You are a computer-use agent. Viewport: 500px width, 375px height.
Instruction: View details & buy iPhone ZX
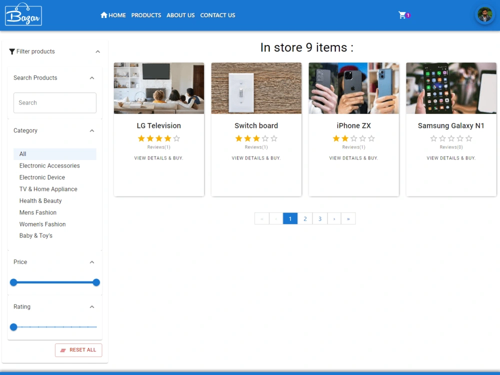point(353,158)
